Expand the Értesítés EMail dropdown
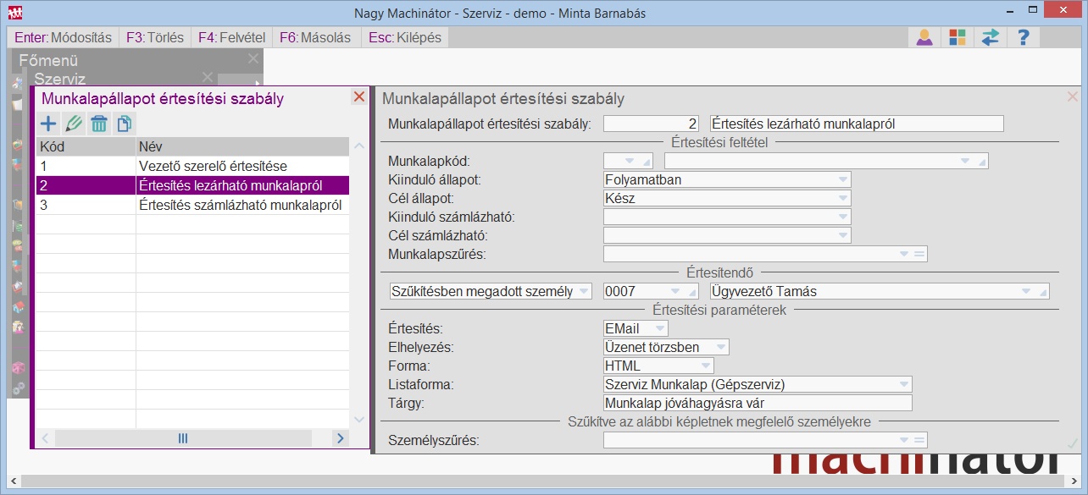This screenshot has height=495, width=1088. [x=659, y=328]
